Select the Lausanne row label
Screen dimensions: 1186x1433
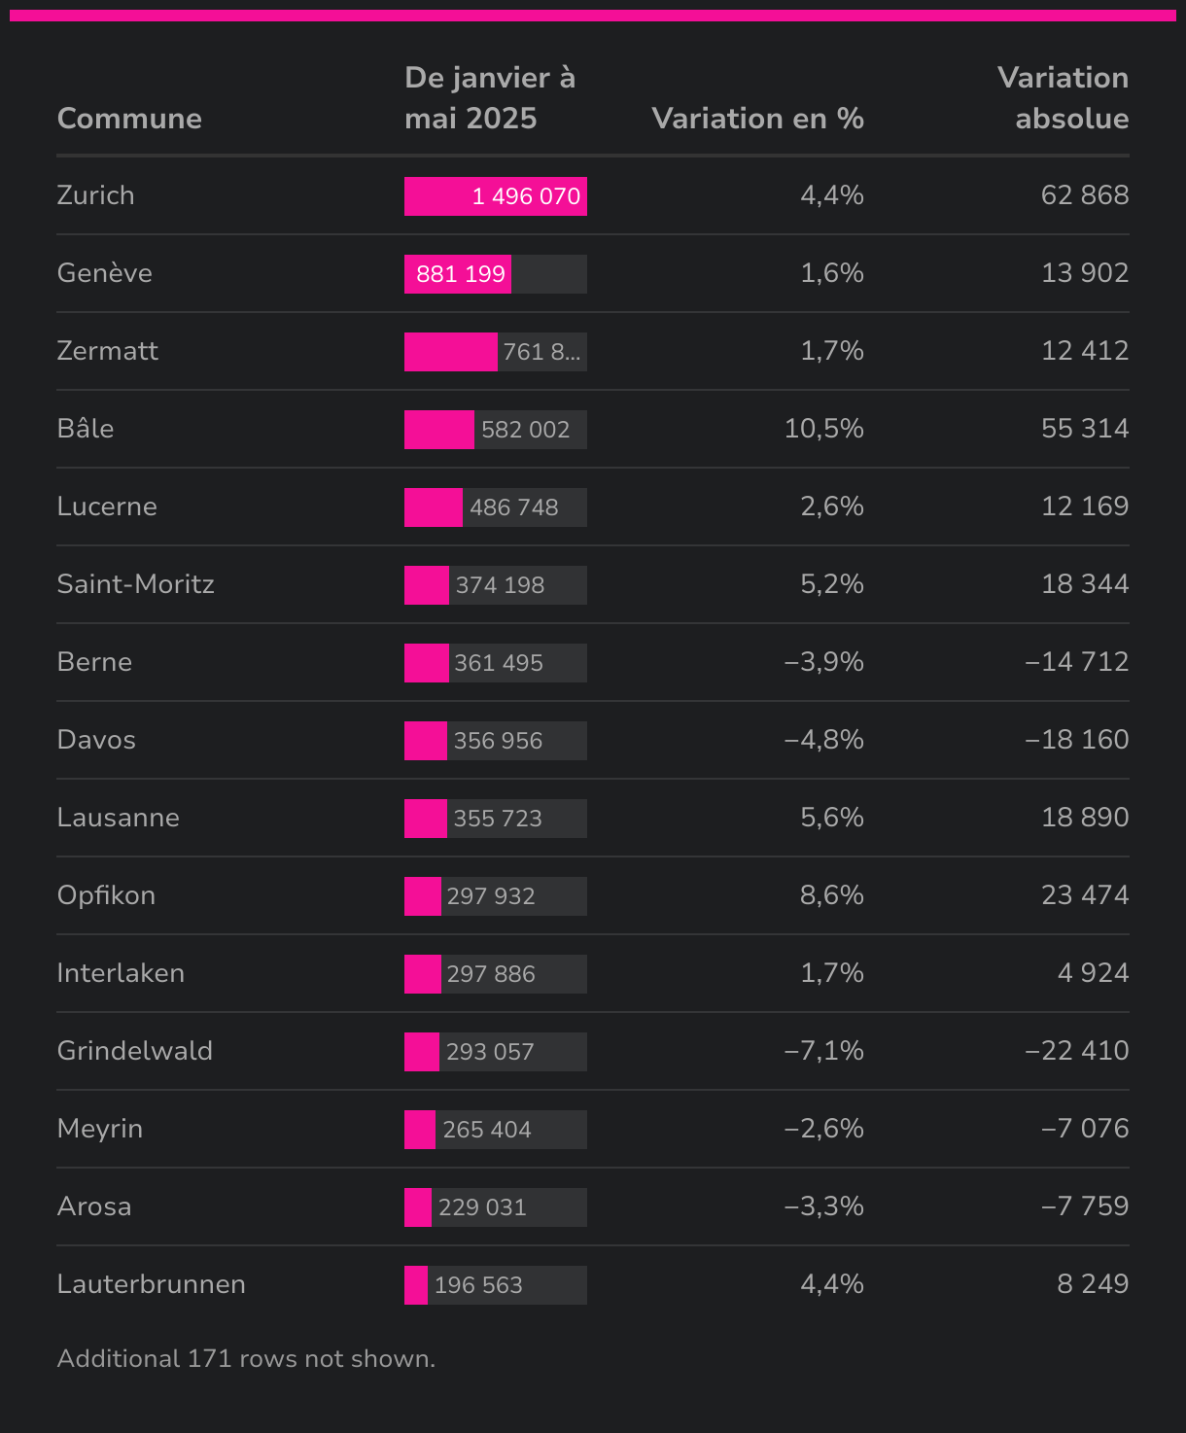119,818
